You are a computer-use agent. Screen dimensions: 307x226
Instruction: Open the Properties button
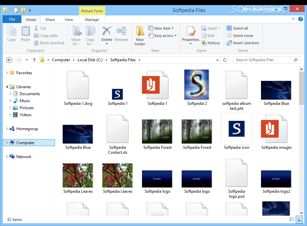191,35
